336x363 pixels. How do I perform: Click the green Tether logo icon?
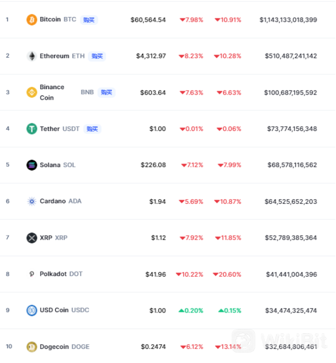tap(32, 129)
